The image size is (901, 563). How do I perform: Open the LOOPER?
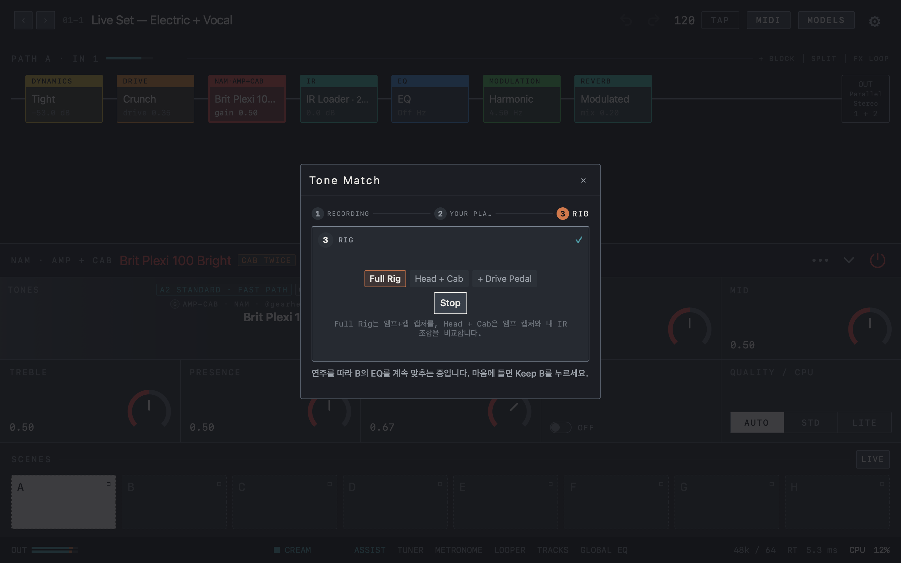click(510, 550)
